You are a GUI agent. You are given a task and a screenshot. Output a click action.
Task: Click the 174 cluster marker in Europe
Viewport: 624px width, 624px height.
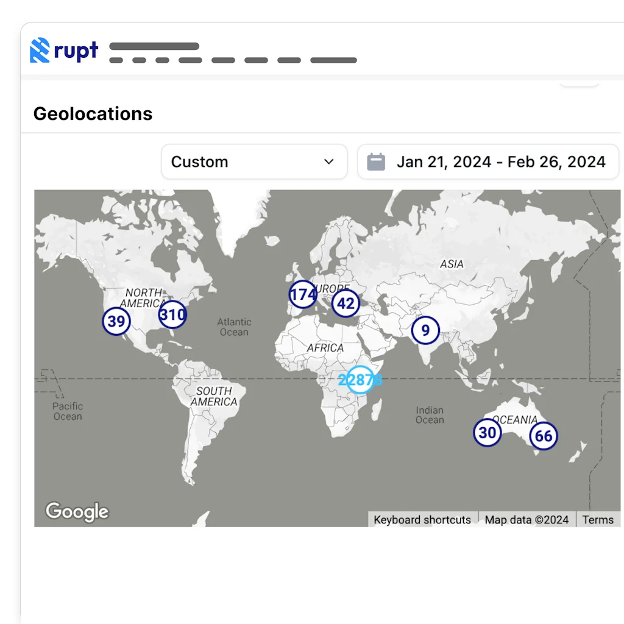tap(303, 295)
